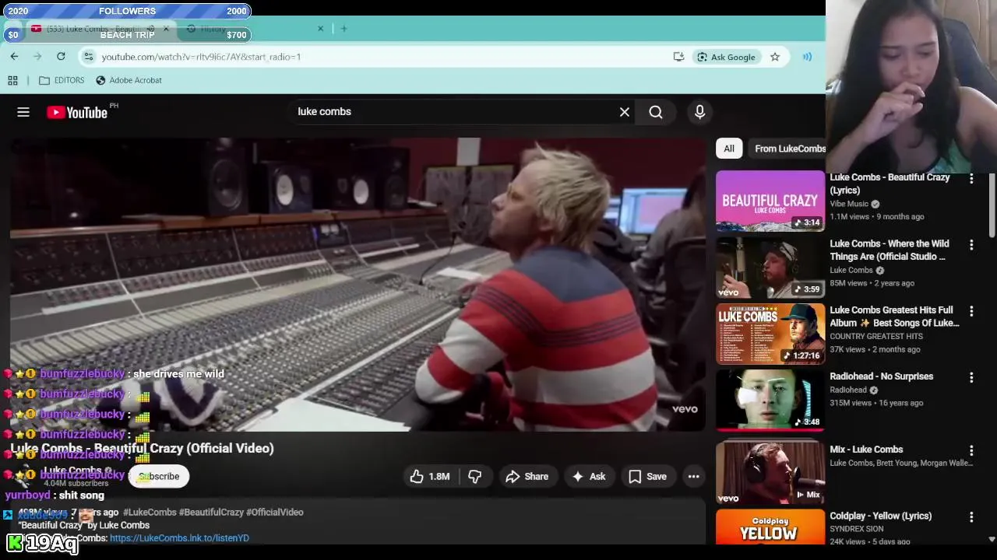Image resolution: width=997 pixels, height=560 pixels.
Task: Open Coldplay - Yellow (Lyrics) title link
Action: click(x=880, y=516)
